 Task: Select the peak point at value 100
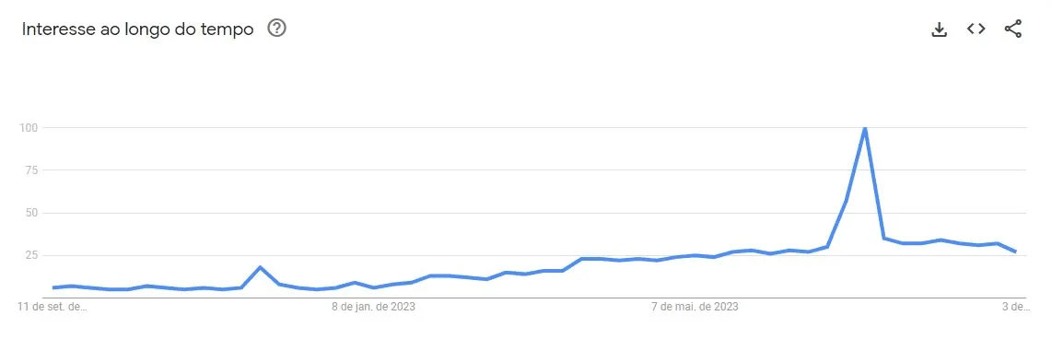[x=865, y=127]
